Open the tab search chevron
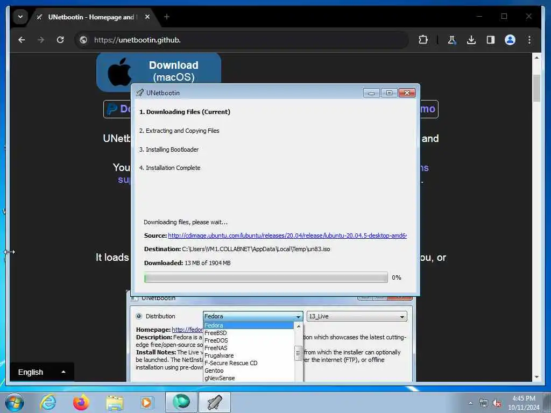This screenshot has height=413, width=551. click(20, 17)
